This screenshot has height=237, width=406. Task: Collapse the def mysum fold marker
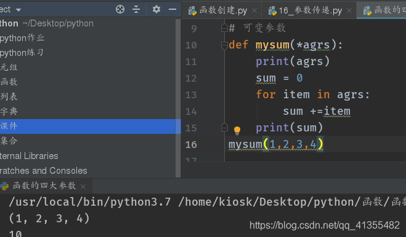click(224, 45)
